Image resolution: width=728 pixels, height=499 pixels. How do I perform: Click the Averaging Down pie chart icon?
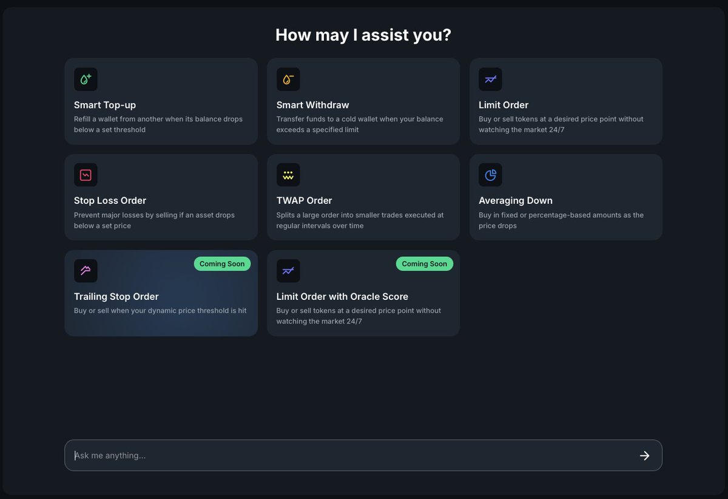[x=490, y=175]
